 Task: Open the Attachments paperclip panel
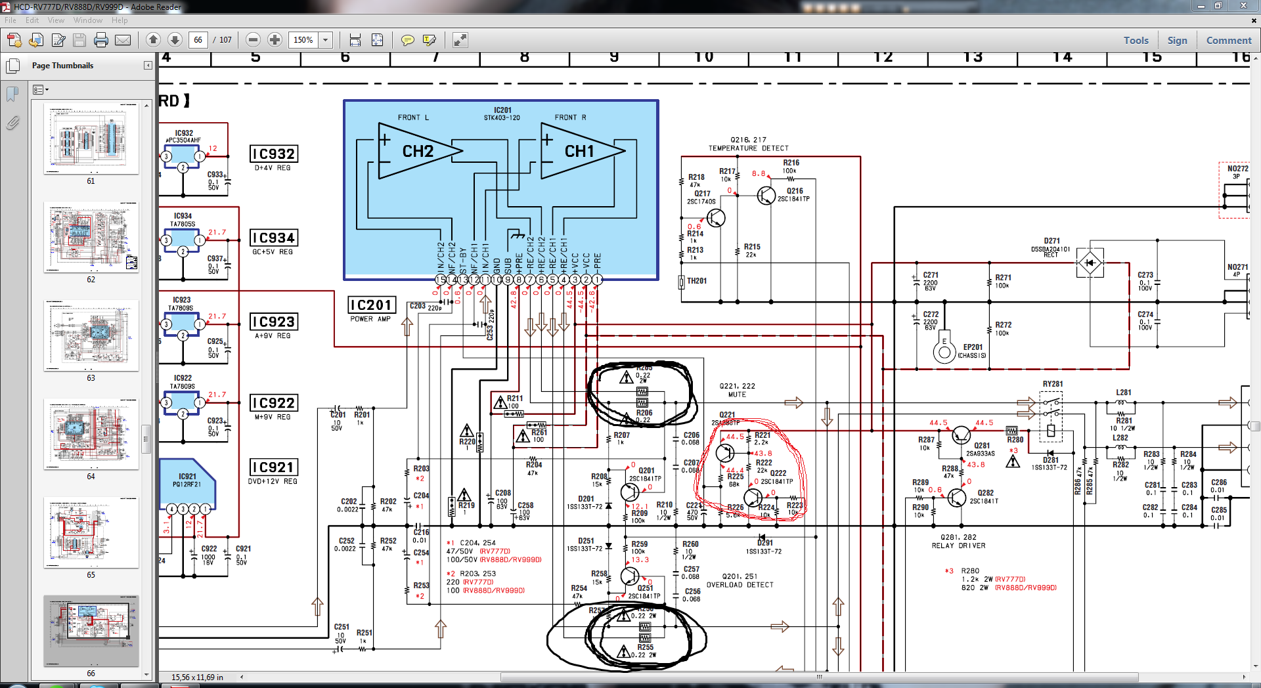tap(12, 123)
